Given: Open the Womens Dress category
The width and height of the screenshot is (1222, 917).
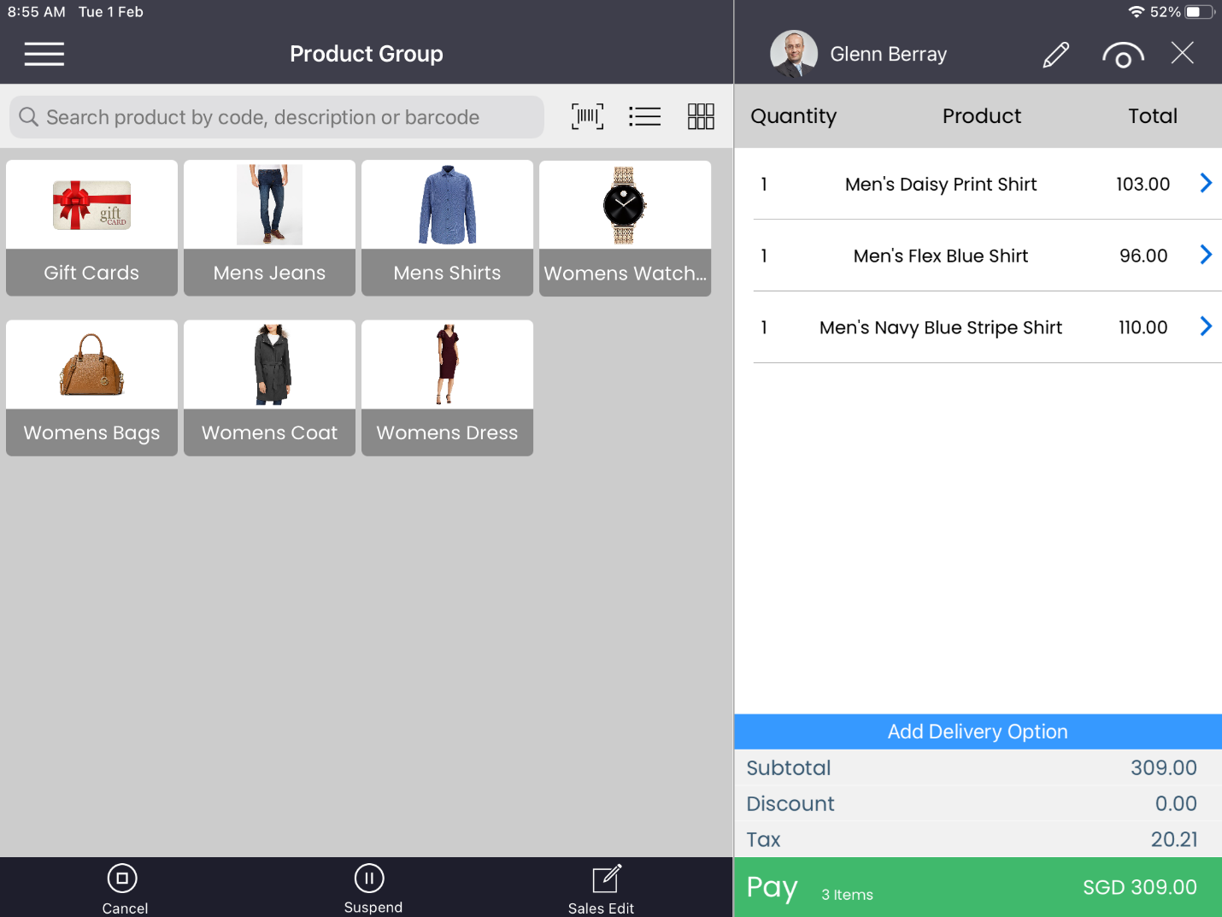Looking at the screenshot, I should (446, 388).
